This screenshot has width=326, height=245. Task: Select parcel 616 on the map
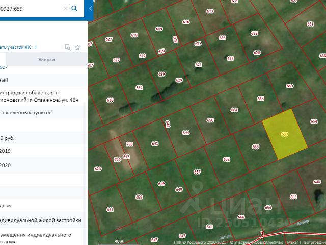(x=185, y=22)
